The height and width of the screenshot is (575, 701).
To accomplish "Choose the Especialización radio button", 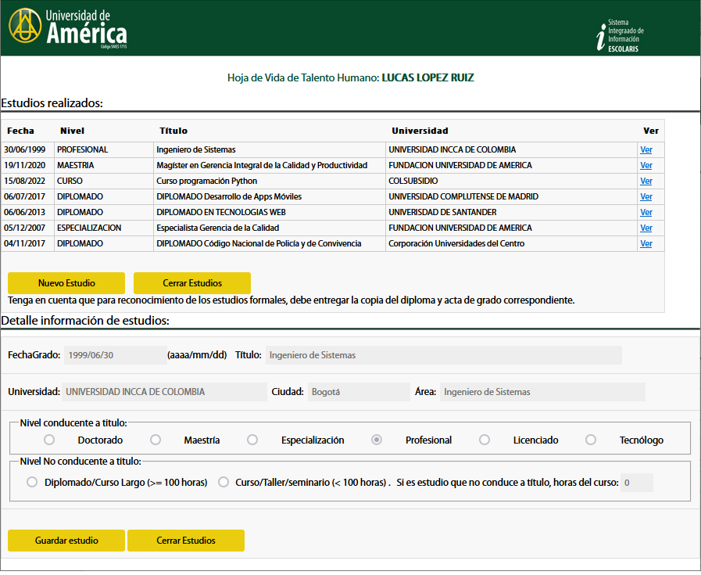I will (x=252, y=440).
